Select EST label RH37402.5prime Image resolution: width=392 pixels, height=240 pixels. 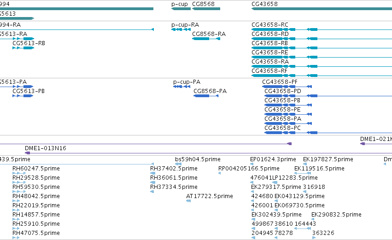coord(174,169)
